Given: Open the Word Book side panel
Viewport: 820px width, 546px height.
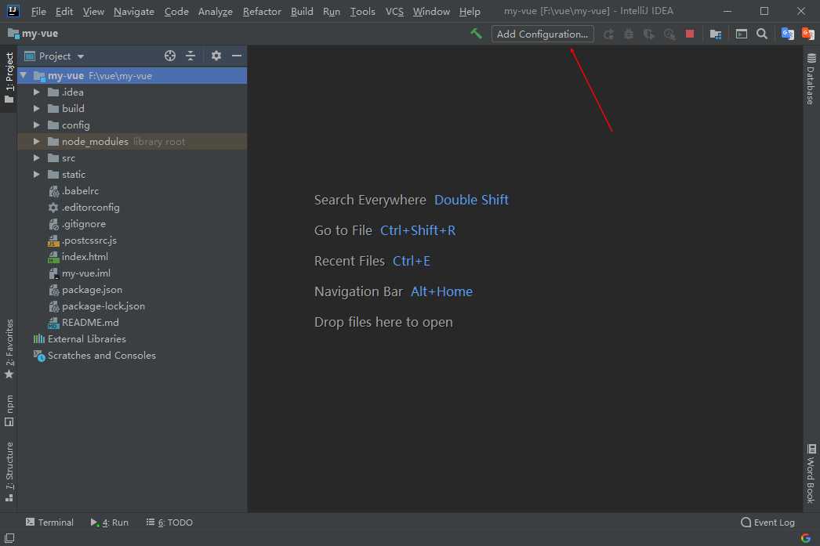Looking at the screenshot, I should [x=811, y=473].
